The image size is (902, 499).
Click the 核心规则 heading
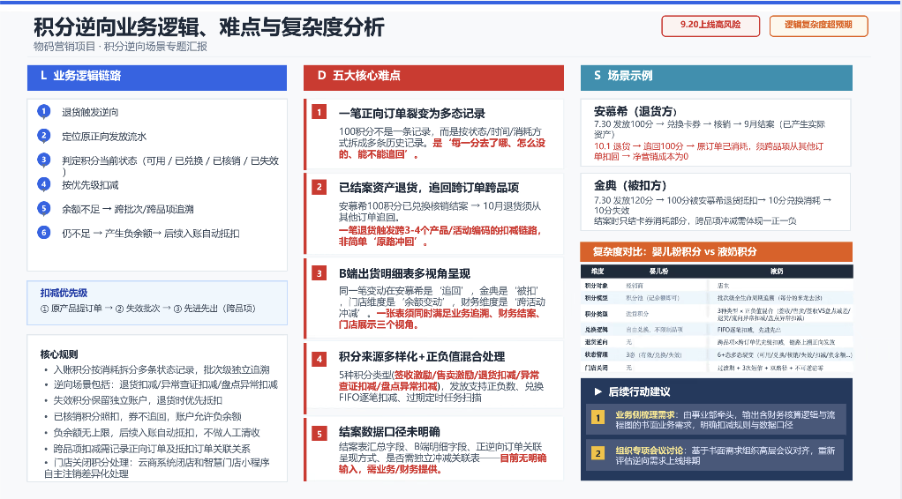(x=58, y=354)
